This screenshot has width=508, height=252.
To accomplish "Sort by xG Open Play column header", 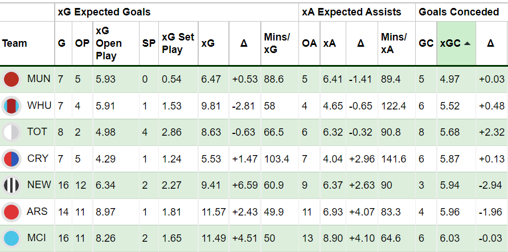I will pyautogui.click(x=109, y=43).
